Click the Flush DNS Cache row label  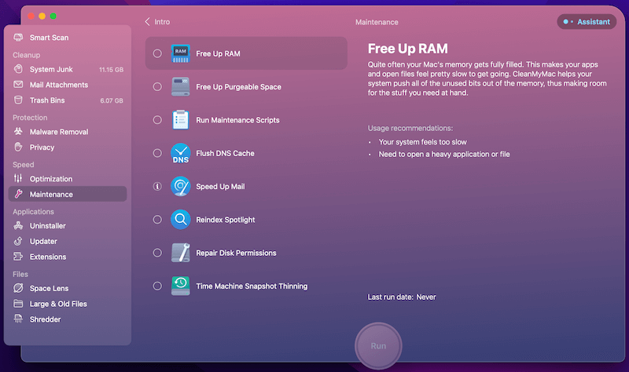225,153
